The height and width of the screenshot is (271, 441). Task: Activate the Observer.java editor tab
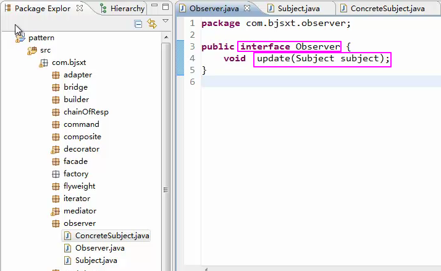[214, 9]
